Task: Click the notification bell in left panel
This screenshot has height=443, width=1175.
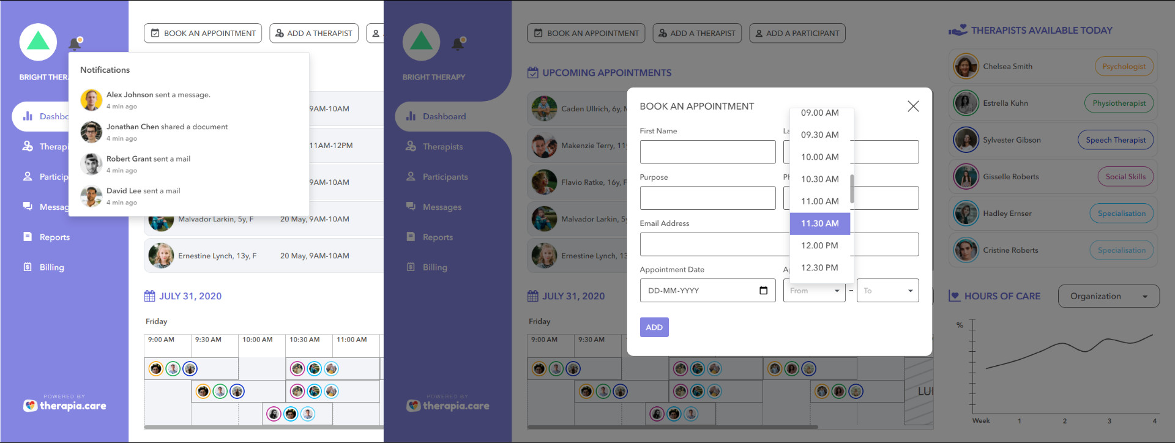Action: pyautogui.click(x=75, y=43)
